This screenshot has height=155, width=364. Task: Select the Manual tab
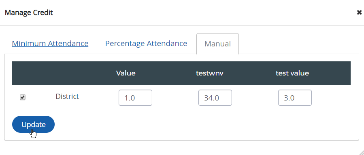tap(217, 44)
